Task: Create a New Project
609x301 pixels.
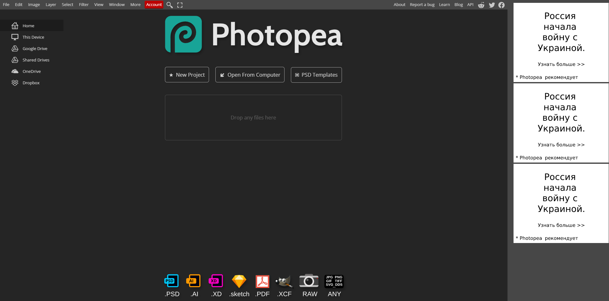Action: (187, 75)
